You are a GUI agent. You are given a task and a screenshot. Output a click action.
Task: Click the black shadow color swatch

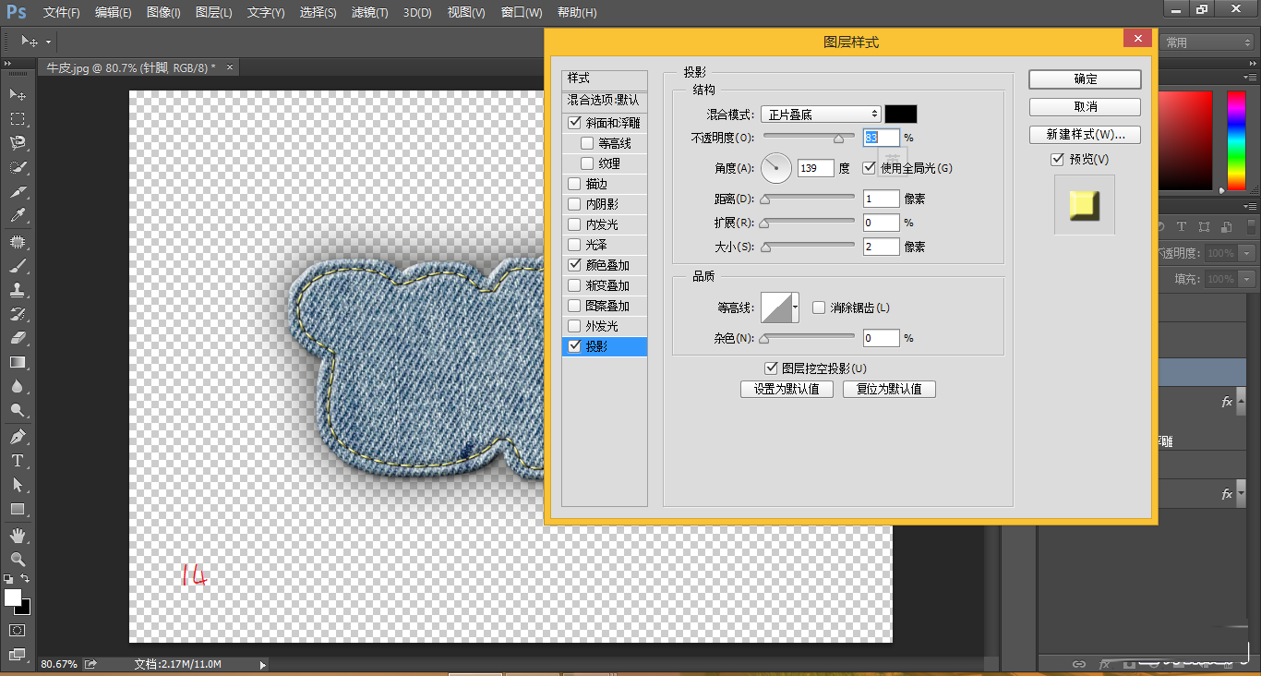[900, 114]
